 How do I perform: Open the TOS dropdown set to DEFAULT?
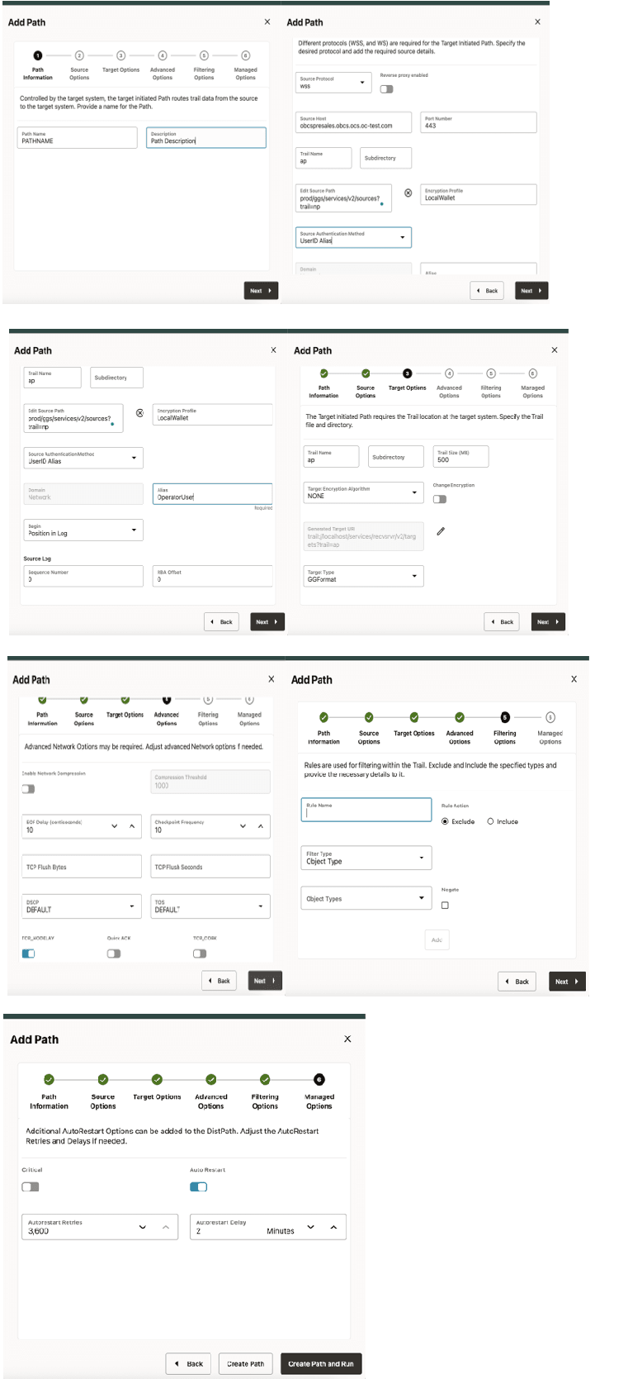point(210,906)
